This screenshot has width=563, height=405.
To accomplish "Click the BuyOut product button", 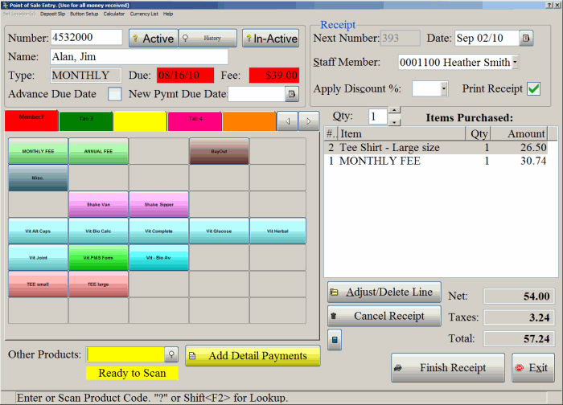I will pyautogui.click(x=219, y=151).
